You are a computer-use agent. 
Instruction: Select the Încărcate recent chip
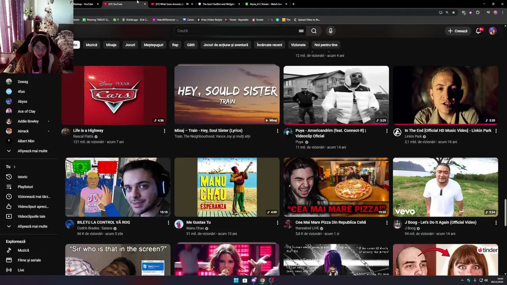click(269, 45)
